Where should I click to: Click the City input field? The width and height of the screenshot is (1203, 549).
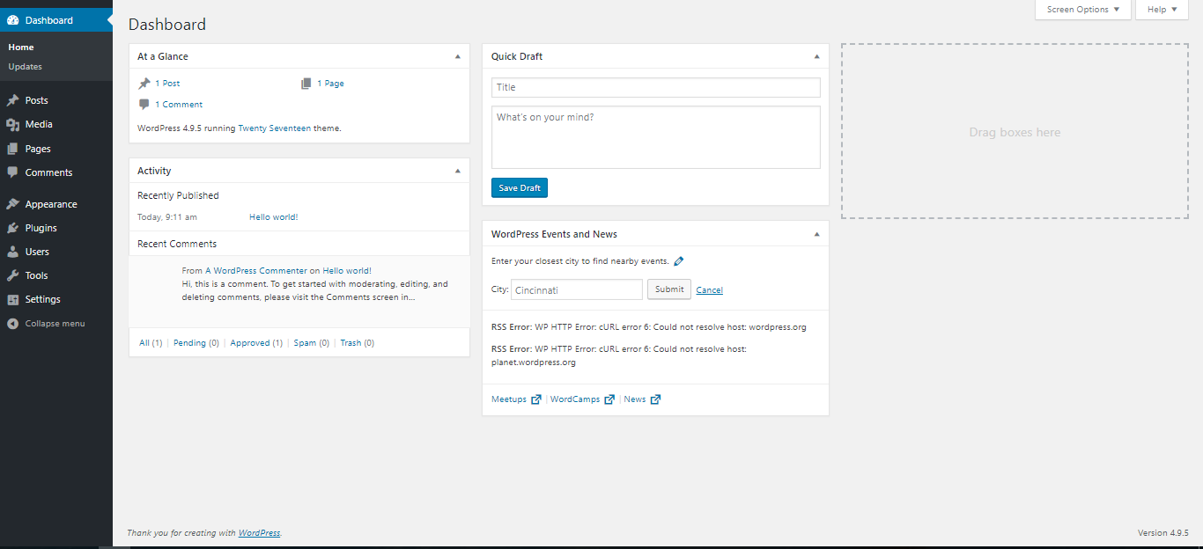point(576,289)
